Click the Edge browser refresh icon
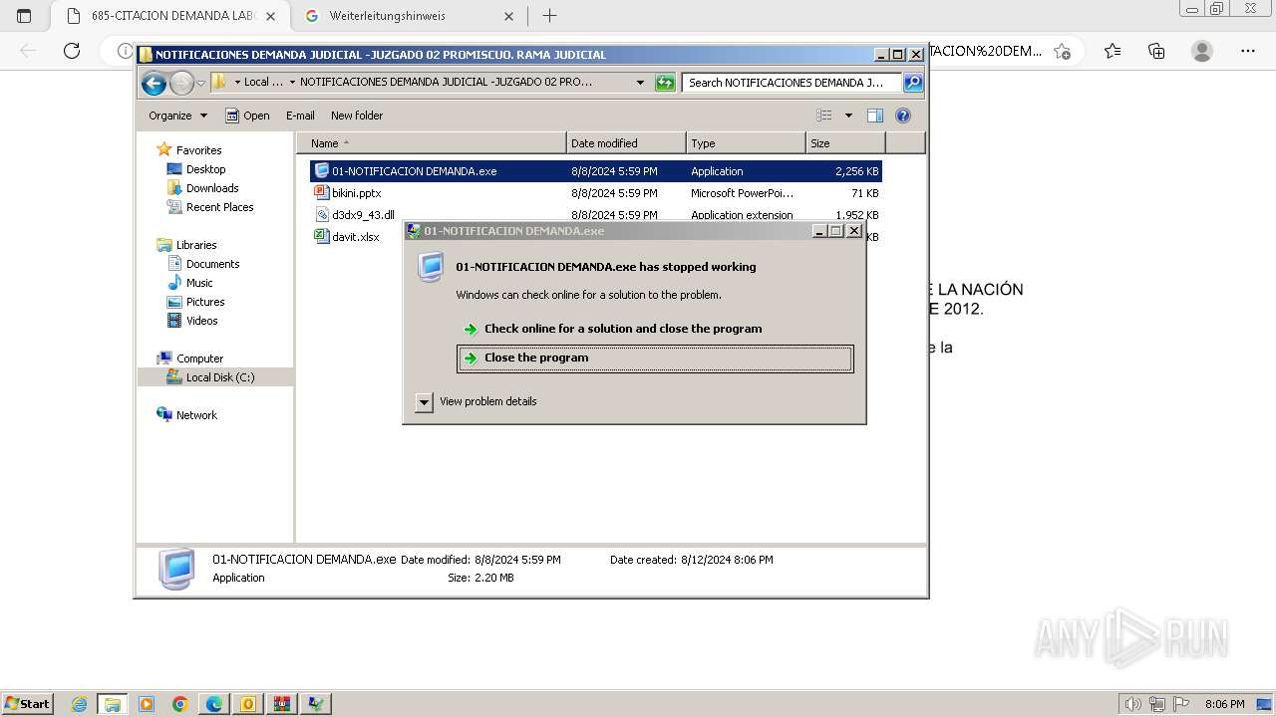 [x=72, y=51]
